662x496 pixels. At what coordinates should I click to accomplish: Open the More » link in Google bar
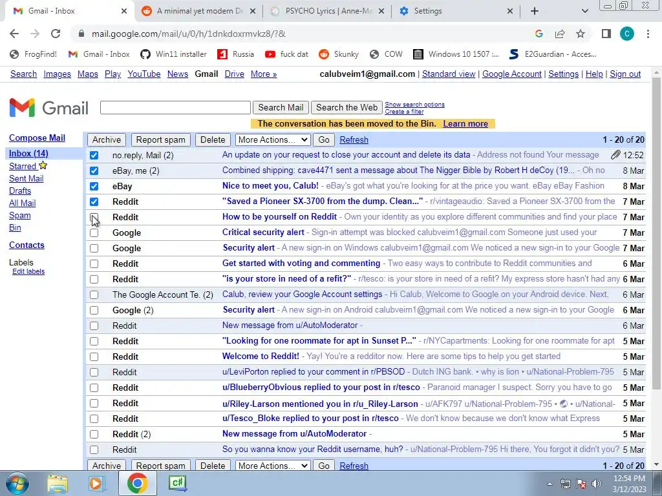pos(264,74)
